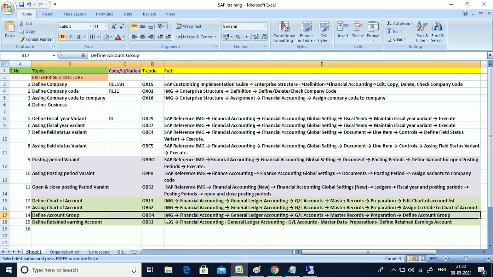Toggle Bottom Align vertical alignment
The height and width of the screenshot is (277, 493).
151,26
